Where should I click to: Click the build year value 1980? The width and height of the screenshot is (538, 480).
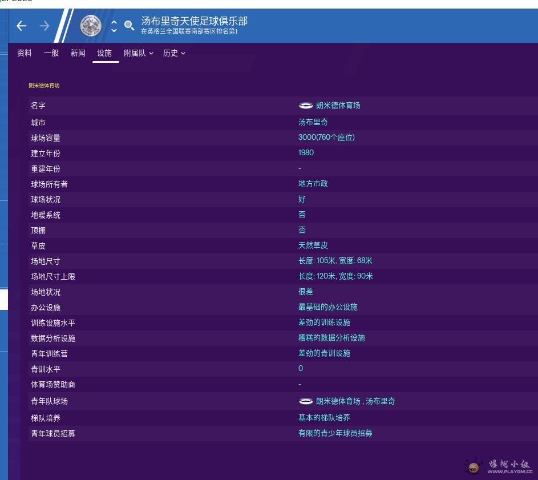click(306, 153)
